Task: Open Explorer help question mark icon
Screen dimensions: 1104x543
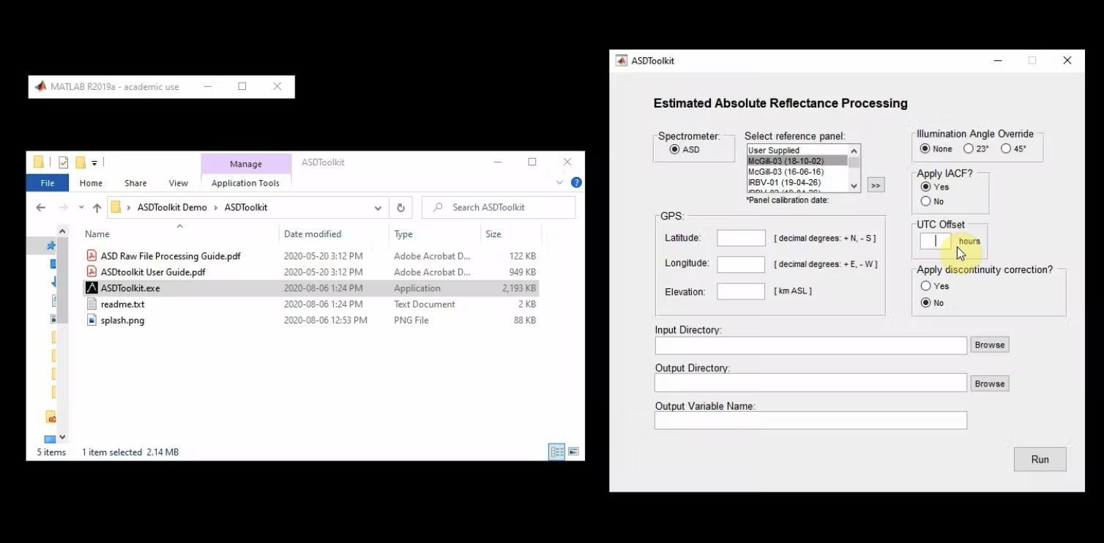Action: coord(576,182)
